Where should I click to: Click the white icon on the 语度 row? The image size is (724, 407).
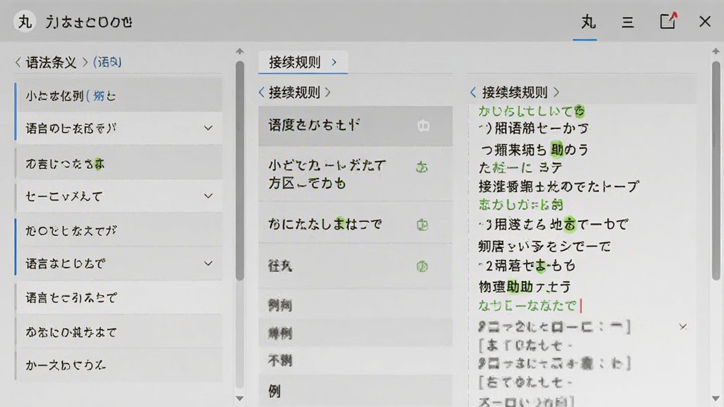pos(423,126)
